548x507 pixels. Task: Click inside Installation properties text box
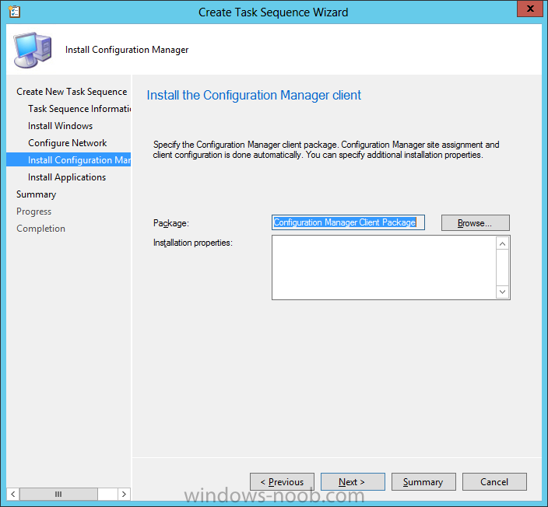coord(384,267)
